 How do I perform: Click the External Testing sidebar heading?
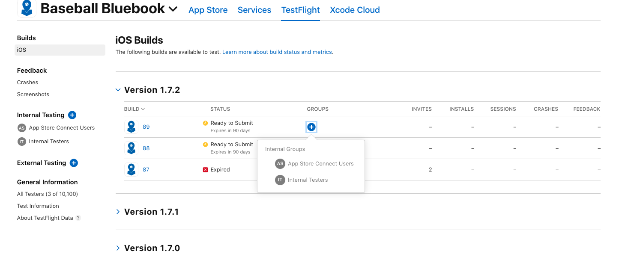point(42,163)
